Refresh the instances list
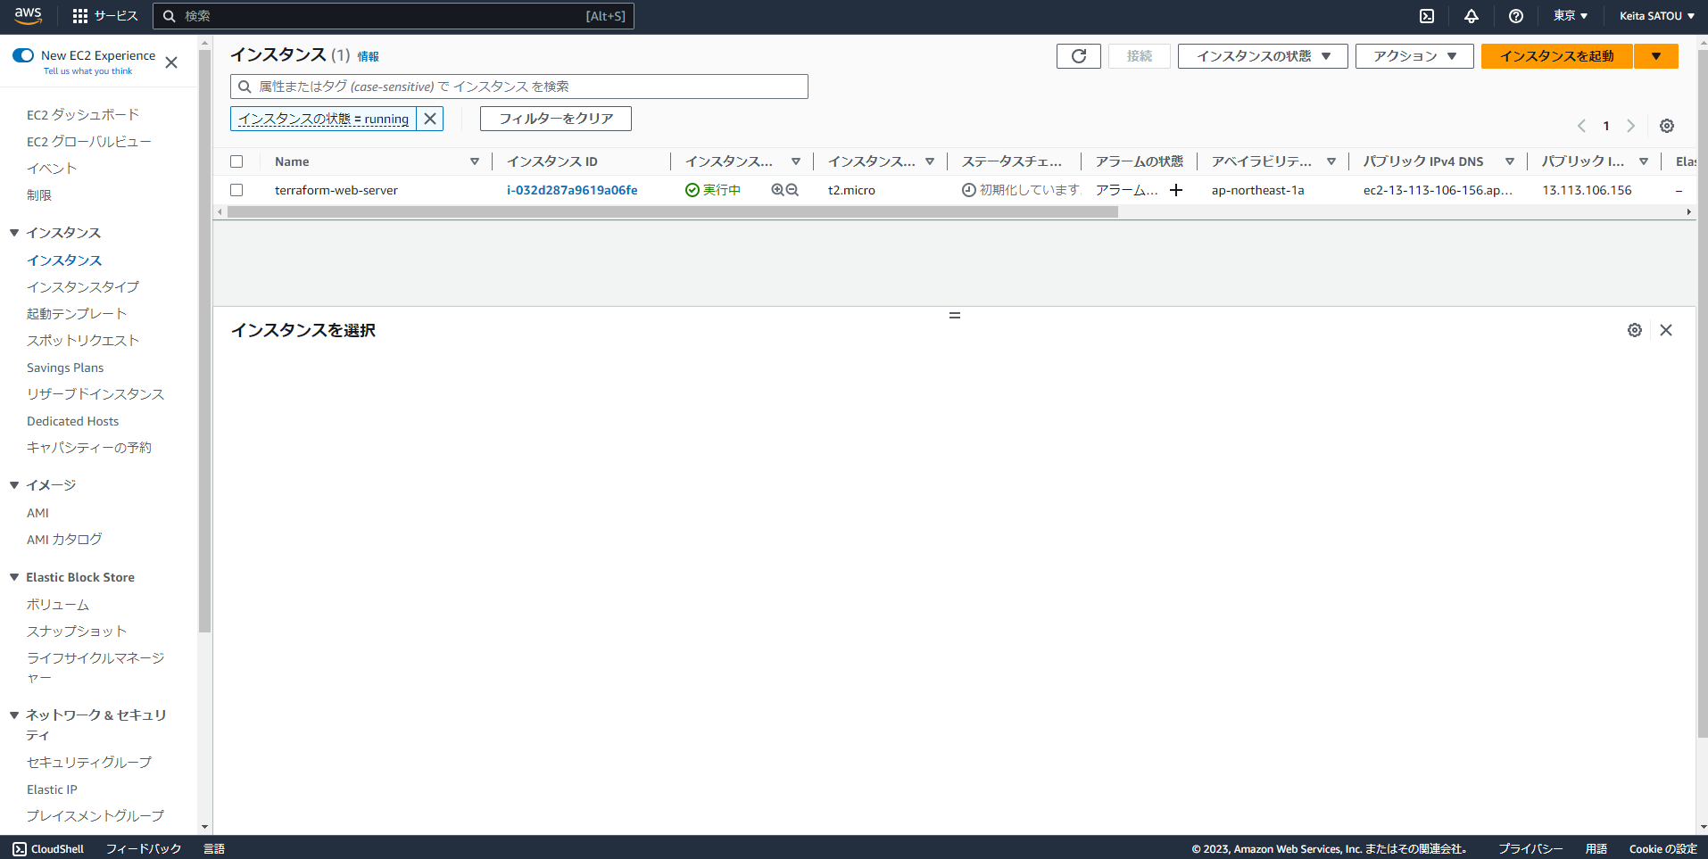This screenshot has width=1708, height=859. pos(1079,56)
